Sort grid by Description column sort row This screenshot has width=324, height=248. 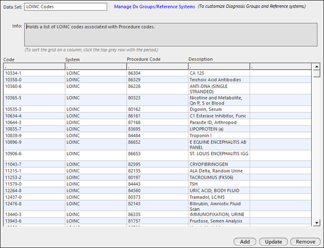(x=219, y=67)
